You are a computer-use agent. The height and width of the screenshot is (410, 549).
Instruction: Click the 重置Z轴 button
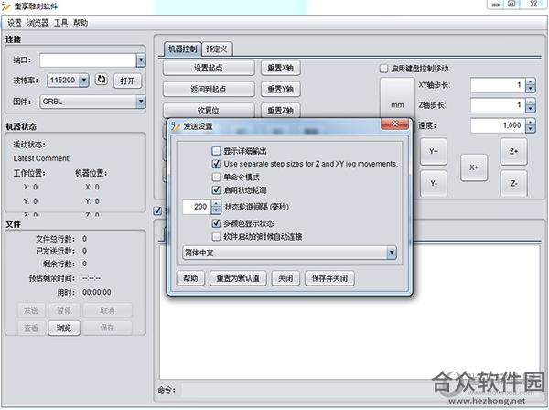pyautogui.click(x=281, y=111)
